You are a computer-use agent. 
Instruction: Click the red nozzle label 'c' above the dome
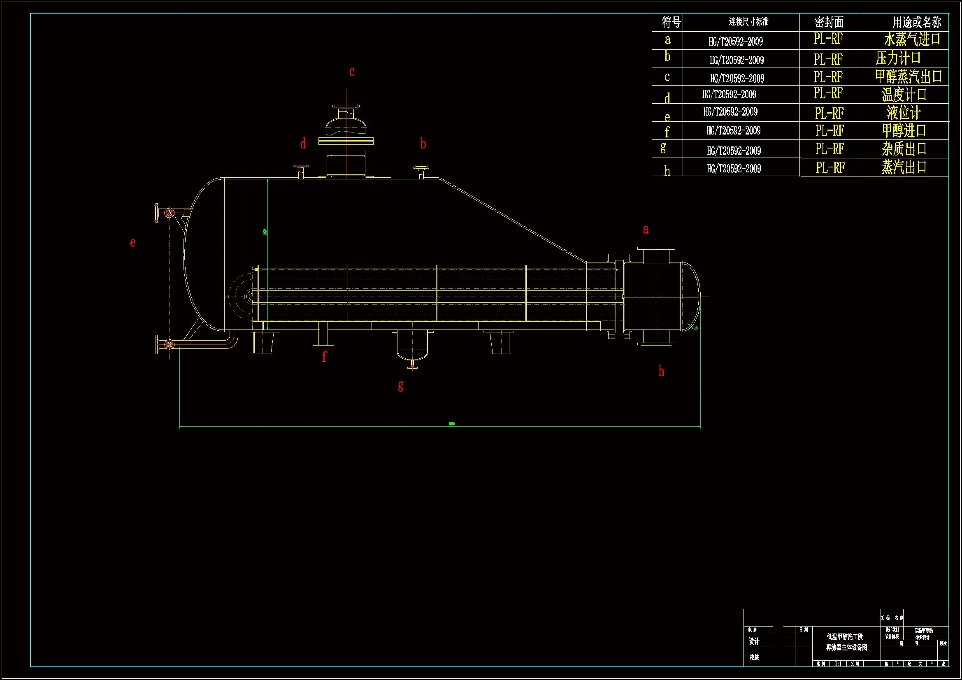tap(352, 72)
